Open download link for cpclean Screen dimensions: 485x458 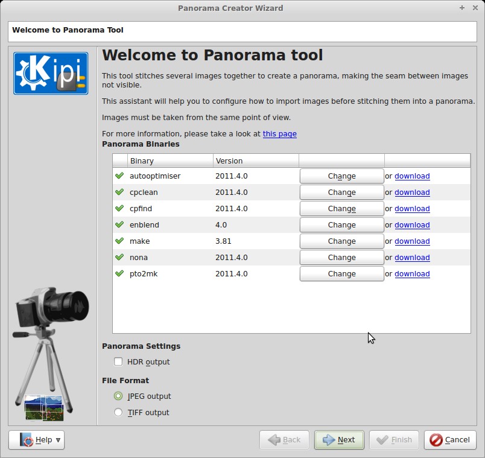tap(412, 192)
